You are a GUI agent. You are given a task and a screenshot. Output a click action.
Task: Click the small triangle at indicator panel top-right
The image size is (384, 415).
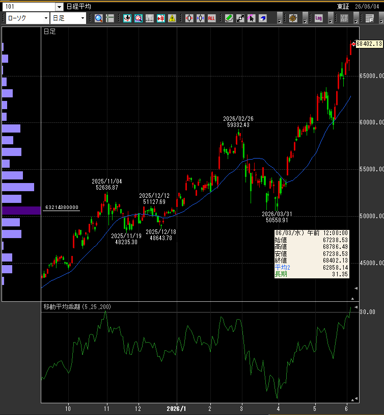point(356,307)
